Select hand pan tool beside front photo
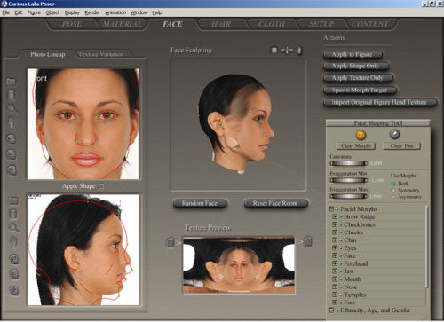 click(x=12, y=122)
